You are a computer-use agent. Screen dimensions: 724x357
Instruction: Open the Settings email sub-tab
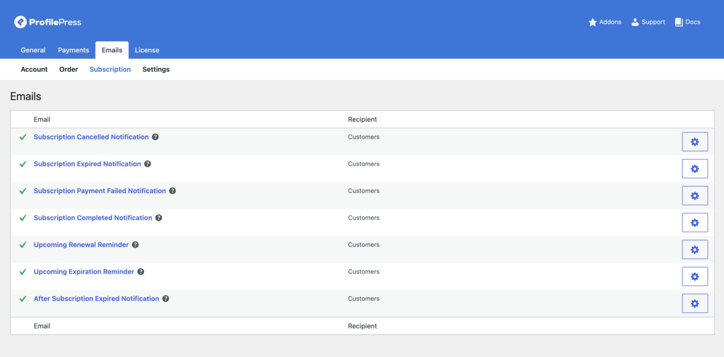pyautogui.click(x=156, y=69)
